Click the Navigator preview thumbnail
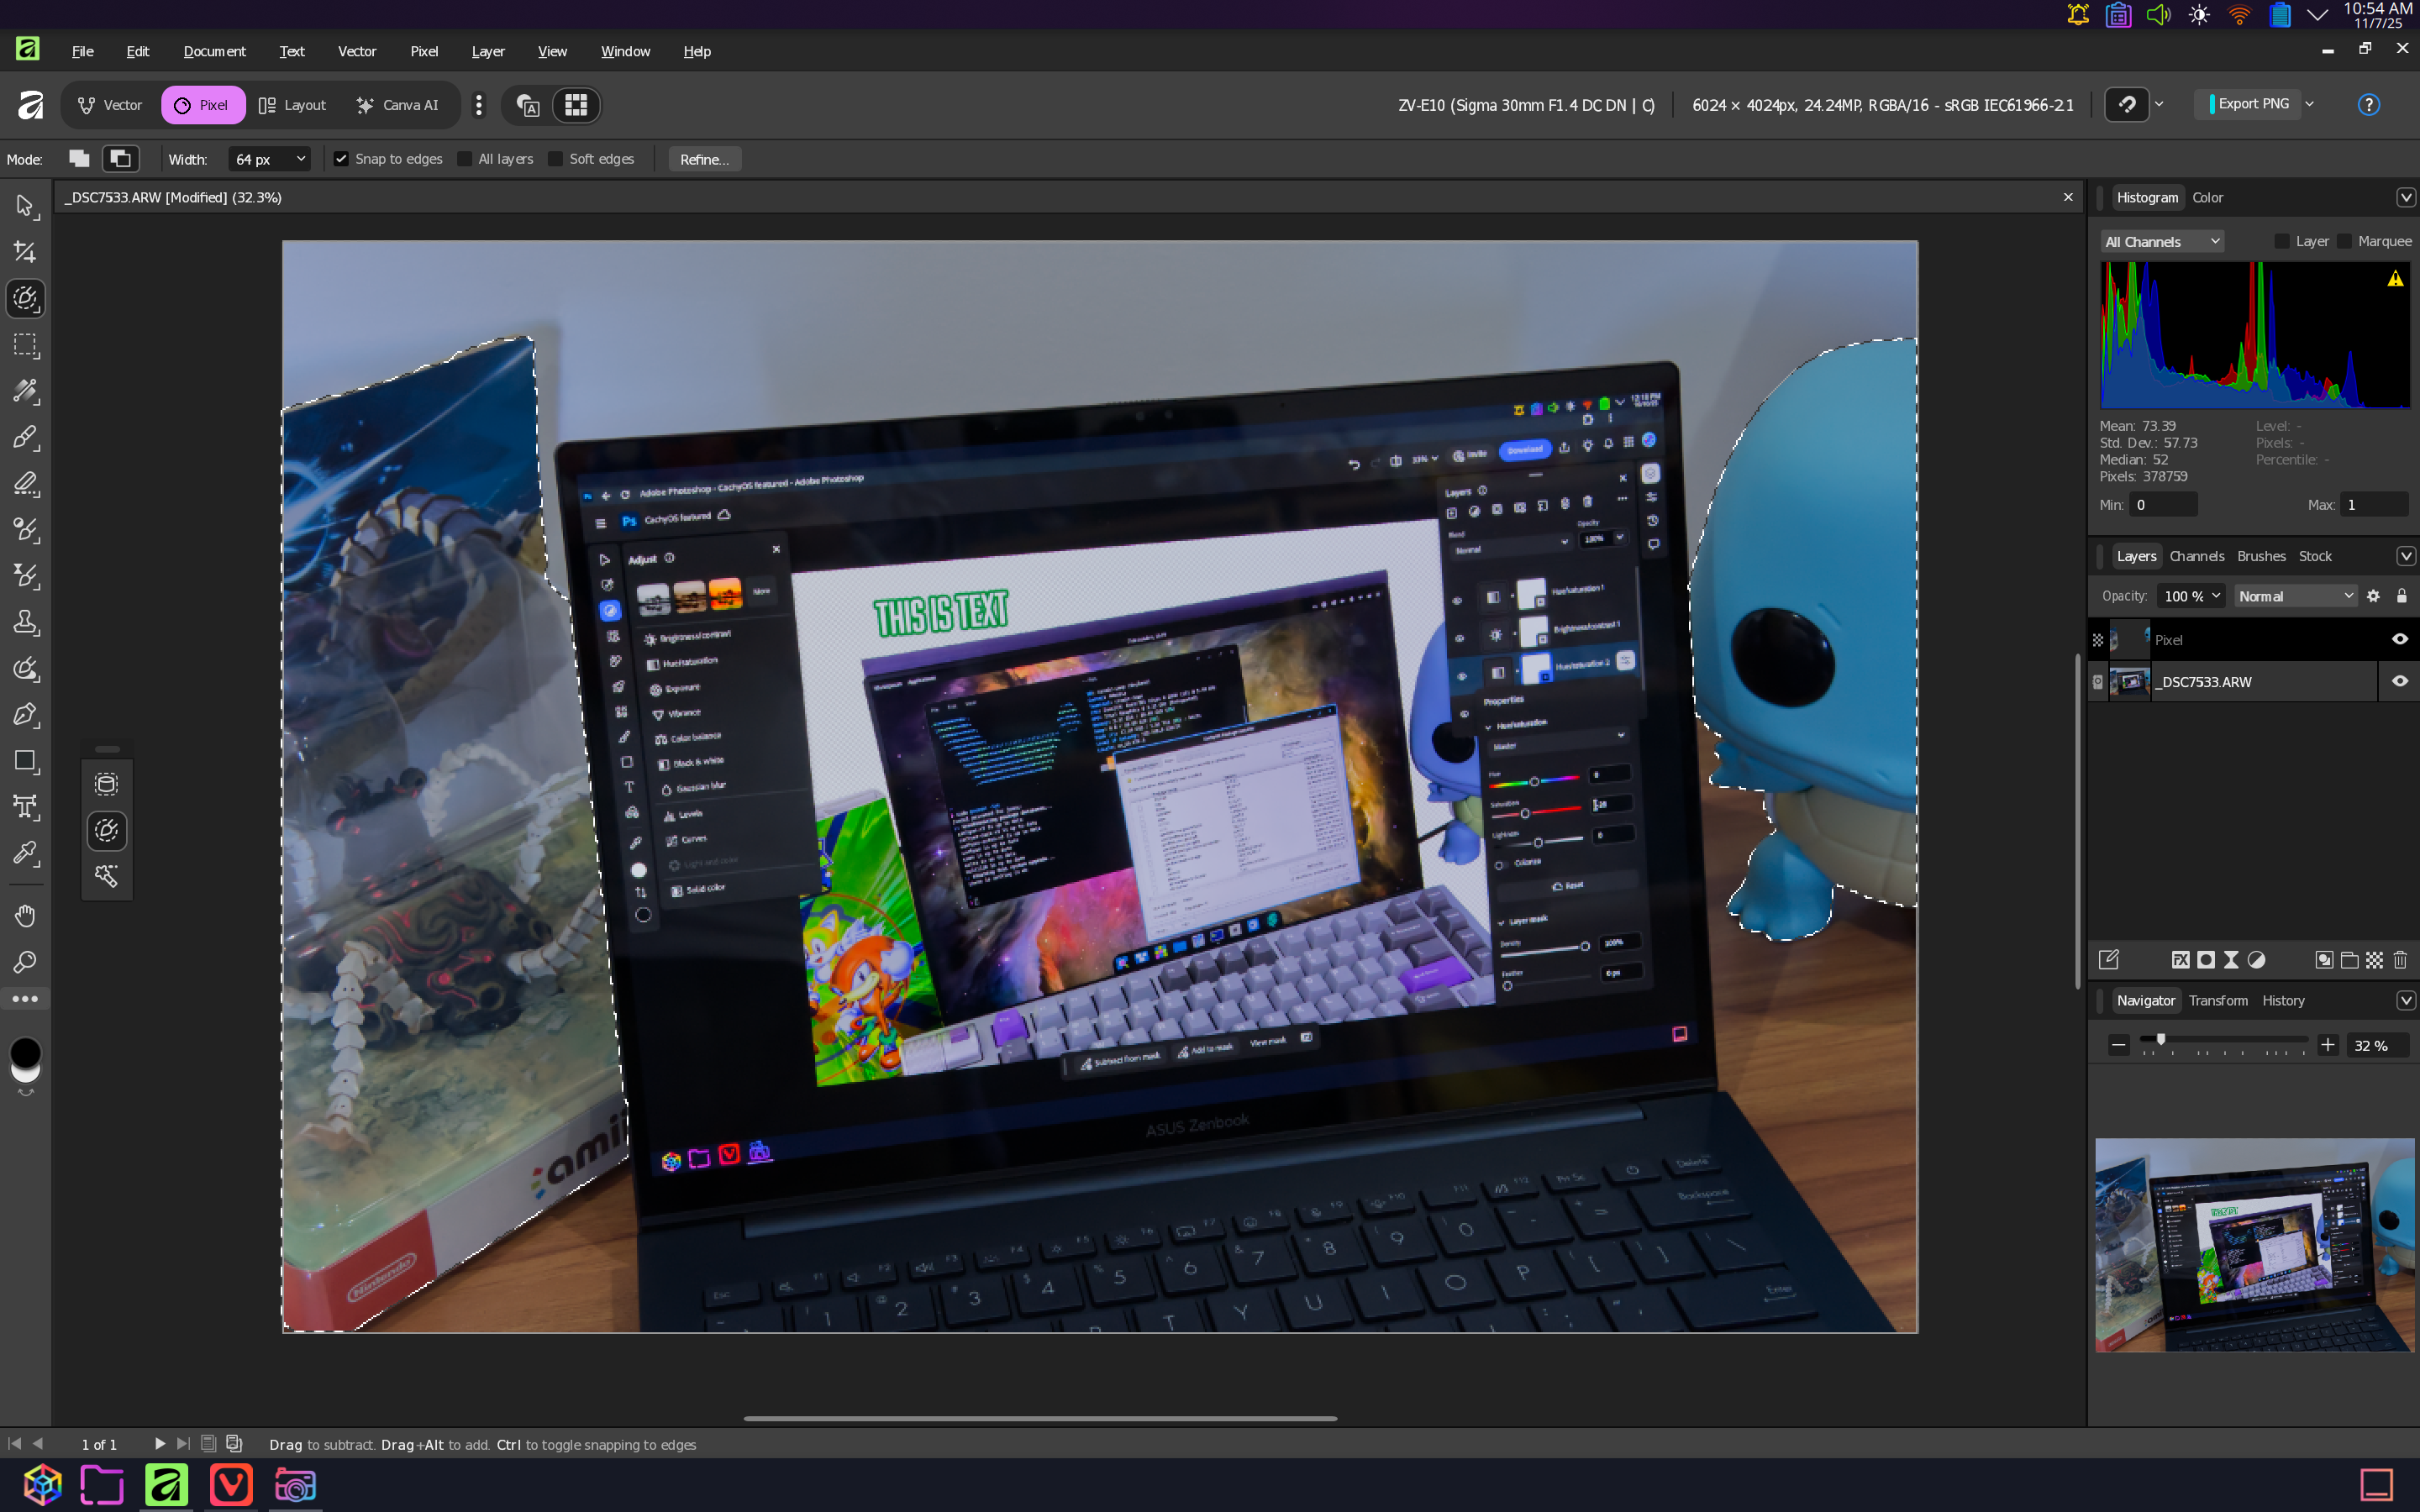The height and width of the screenshot is (1512, 2420). pyautogui.click(x=2254, y=1245)
